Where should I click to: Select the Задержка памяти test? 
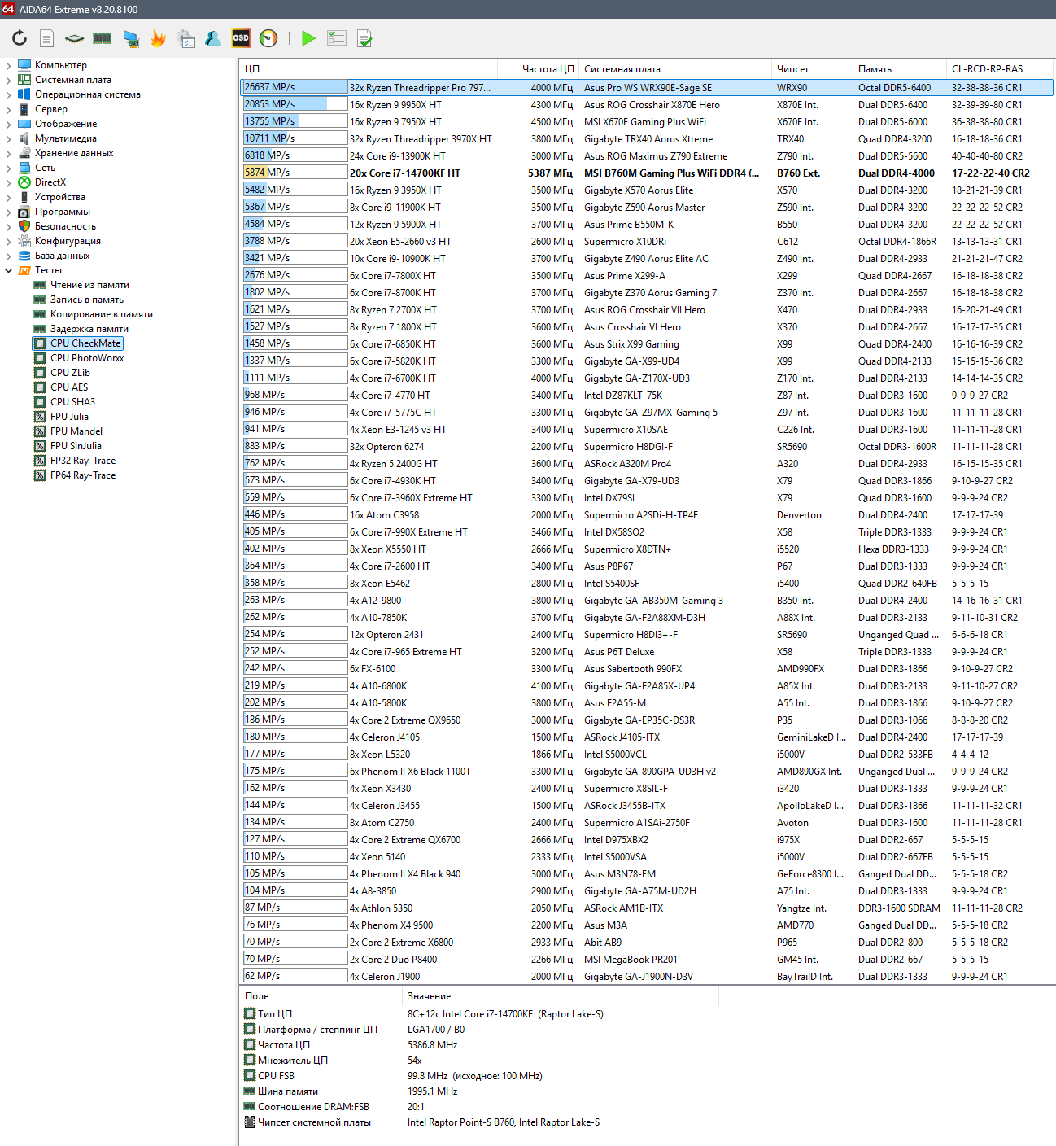(89, 329)
